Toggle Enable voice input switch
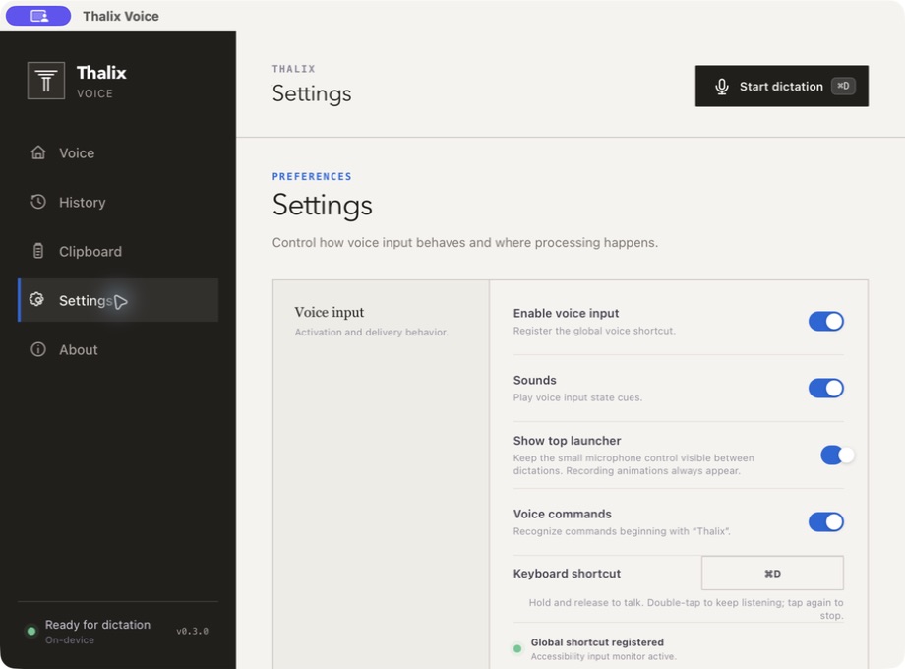905x669 pixels. (x=826, y=321)
